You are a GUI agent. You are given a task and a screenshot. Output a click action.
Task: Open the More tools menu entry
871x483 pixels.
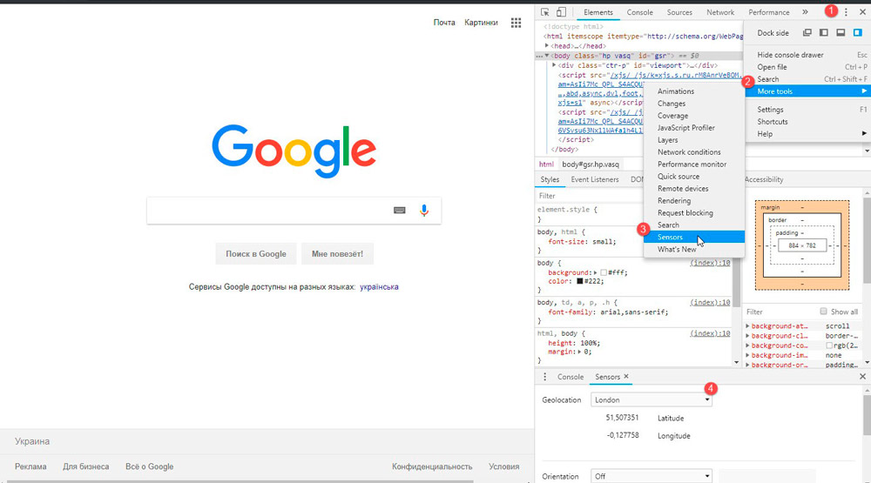tap(808, 91)
